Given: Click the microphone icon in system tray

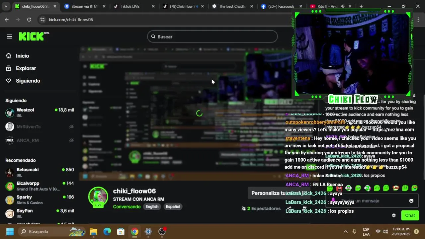Looking at the screenshot, I should click(x=355, y=231).
